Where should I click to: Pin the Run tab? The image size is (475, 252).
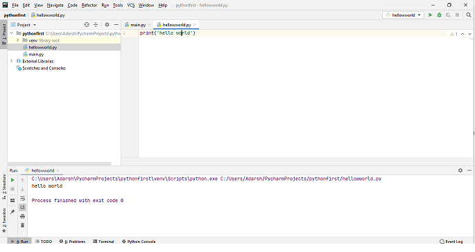[12, 212]
